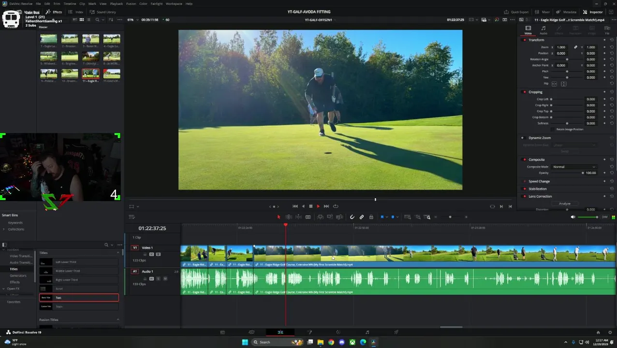
Task: Adjust the Opacity slider handle
Action: click(x=583, y=173)
